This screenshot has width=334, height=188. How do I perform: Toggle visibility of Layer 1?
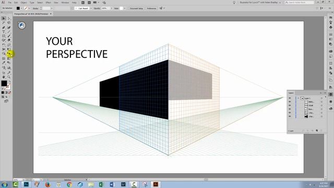(290, 98)
